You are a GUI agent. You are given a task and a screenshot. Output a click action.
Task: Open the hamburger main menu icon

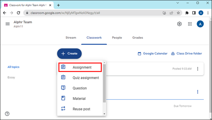[8, 24]
